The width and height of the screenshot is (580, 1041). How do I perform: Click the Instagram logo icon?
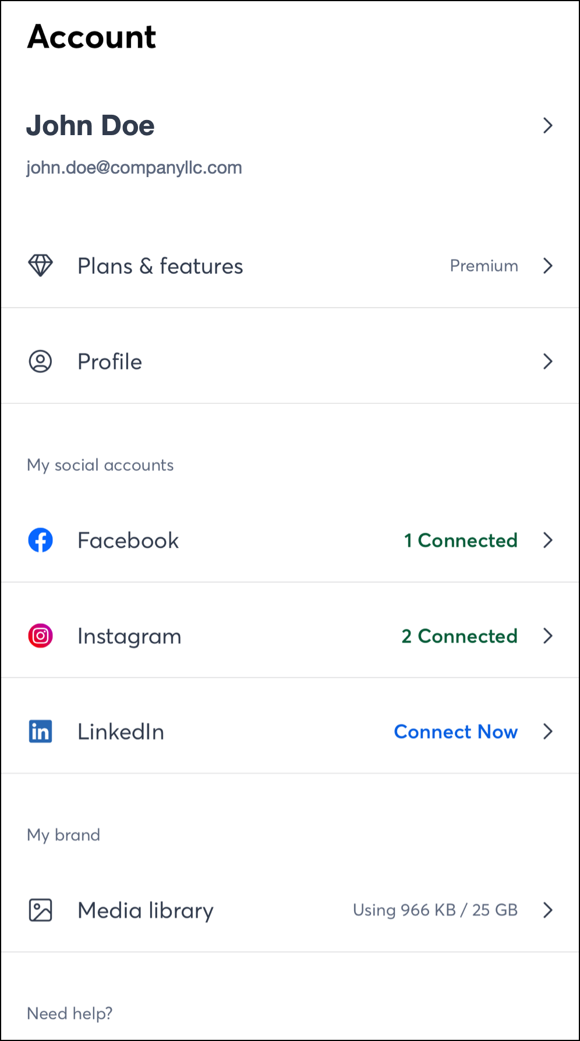40,636
